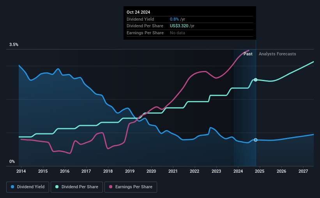320x198 pixels.
Task: Click the tooltip Dividend Yield row label
Action: pos(140,19)
